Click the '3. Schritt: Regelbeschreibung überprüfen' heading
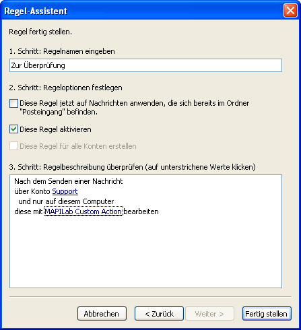Viewport: 301px width, 330px height. (132, 167)
